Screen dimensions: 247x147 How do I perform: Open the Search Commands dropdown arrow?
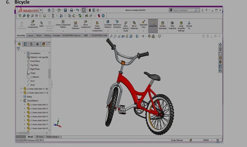click(199, 10)
